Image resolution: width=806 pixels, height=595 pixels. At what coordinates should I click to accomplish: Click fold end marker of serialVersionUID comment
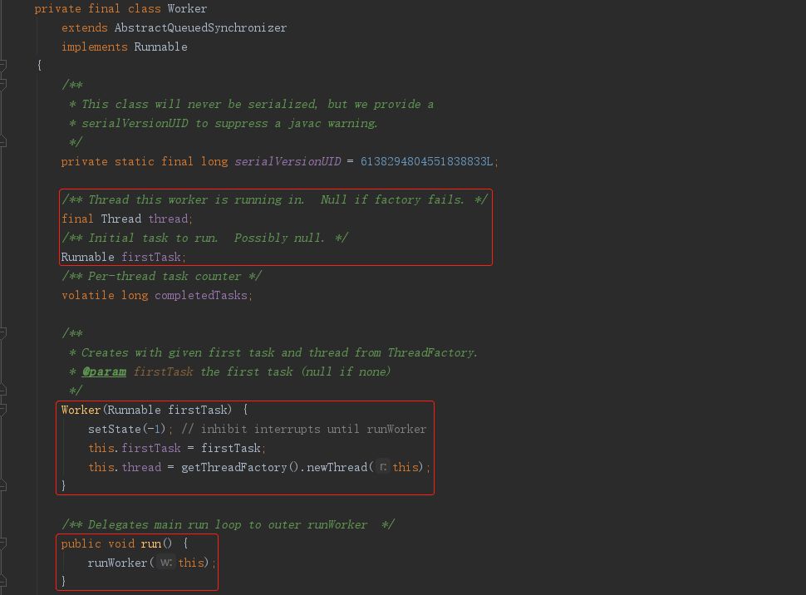[2, 141]
